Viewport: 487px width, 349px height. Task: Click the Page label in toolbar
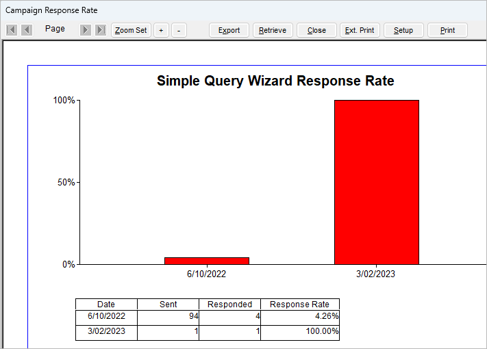55,29
